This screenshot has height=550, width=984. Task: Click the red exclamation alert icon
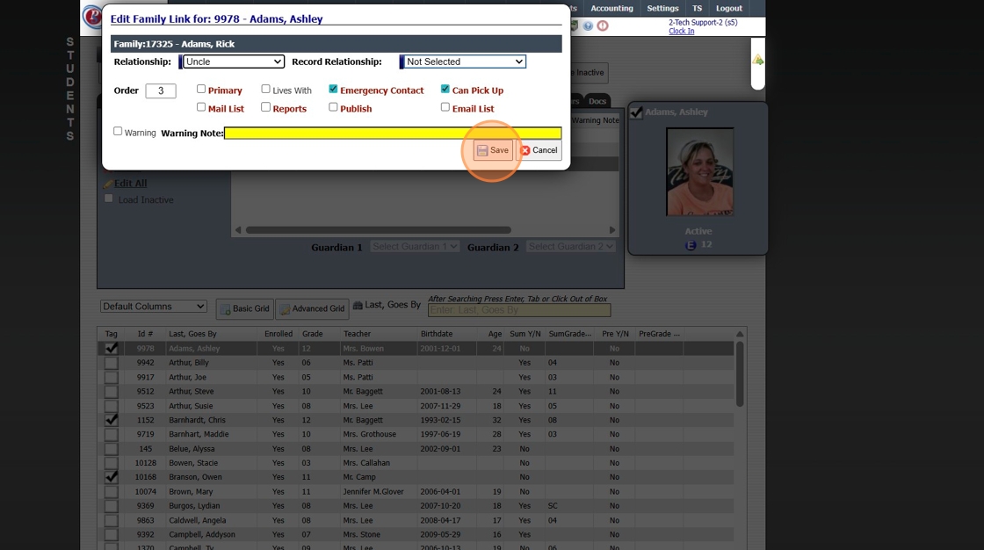point(603,25)
